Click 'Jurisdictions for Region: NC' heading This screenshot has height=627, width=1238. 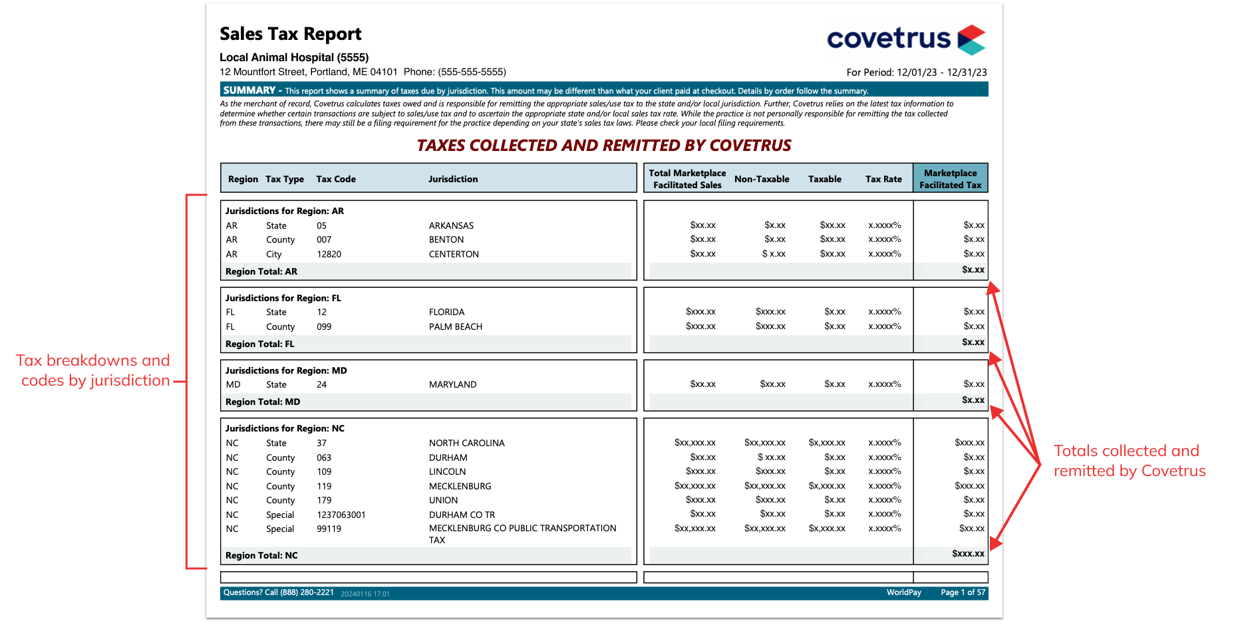tap(285, 428)
